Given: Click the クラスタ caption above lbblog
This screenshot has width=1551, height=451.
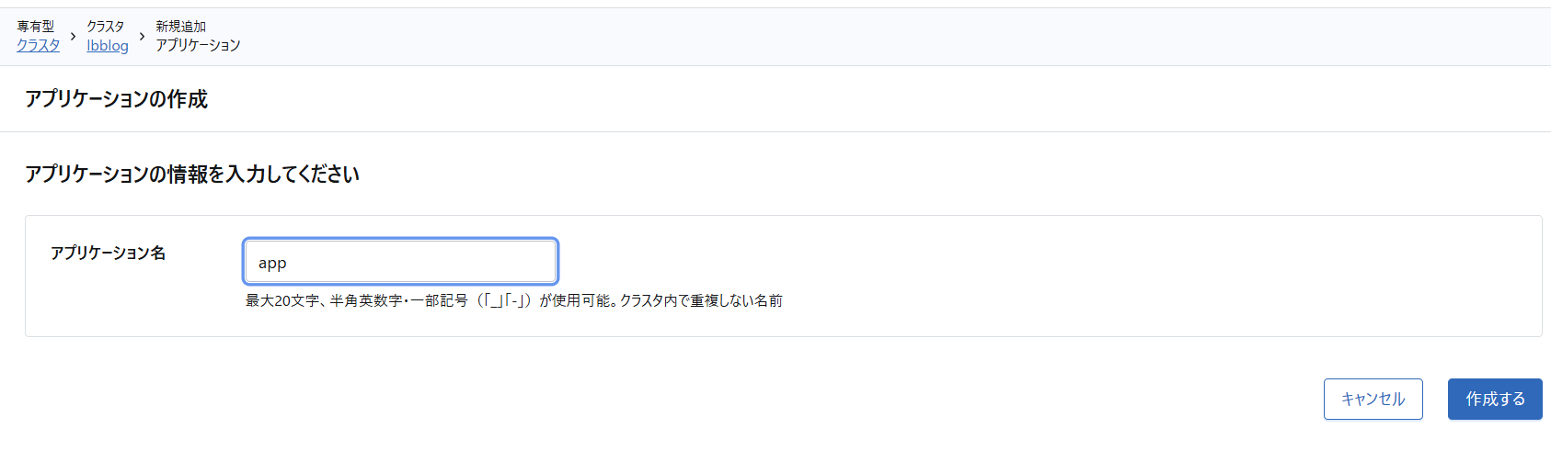Looking at the screenshot, I should click(105, 27).
